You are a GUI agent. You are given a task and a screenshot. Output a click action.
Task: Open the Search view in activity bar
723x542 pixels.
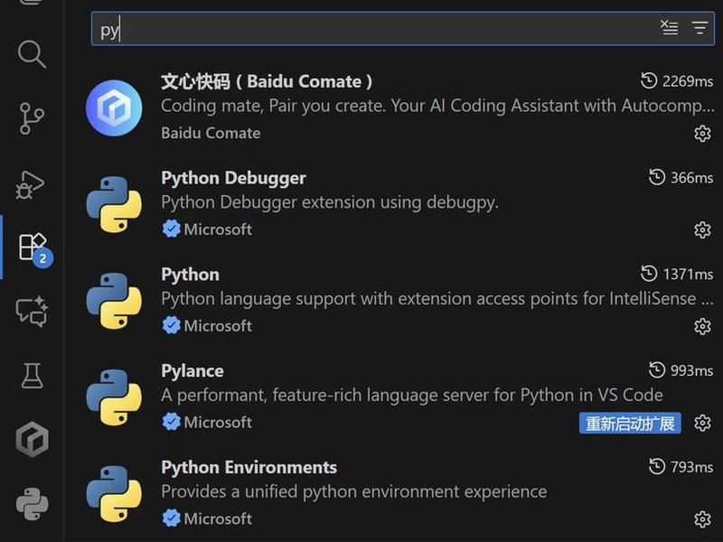pyautogui.click(x=32, y=54)
